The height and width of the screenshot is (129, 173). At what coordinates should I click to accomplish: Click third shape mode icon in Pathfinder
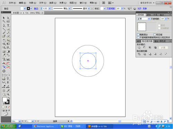click(150, 47)
